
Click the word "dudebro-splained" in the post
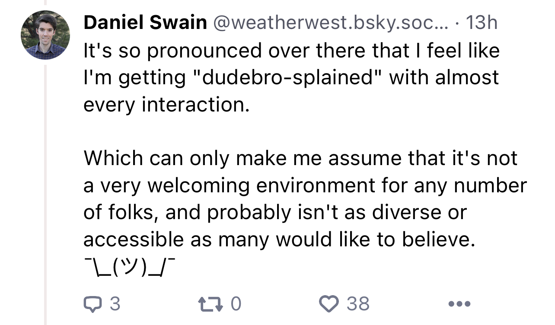pyautogui.click(x=286, y=78)
